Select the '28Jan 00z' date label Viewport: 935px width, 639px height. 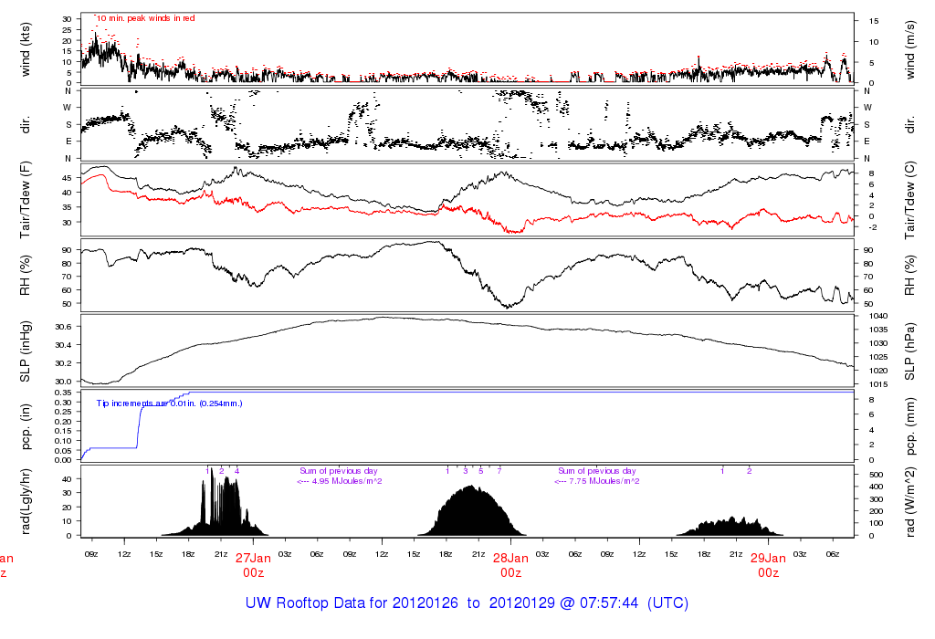(x=510, y=565)
